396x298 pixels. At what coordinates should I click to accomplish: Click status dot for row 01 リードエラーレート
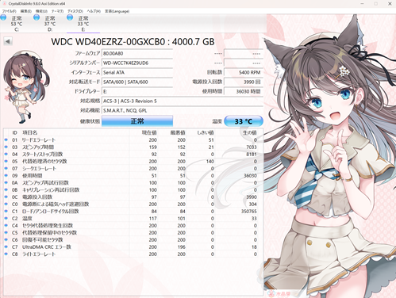coord(6,139)
